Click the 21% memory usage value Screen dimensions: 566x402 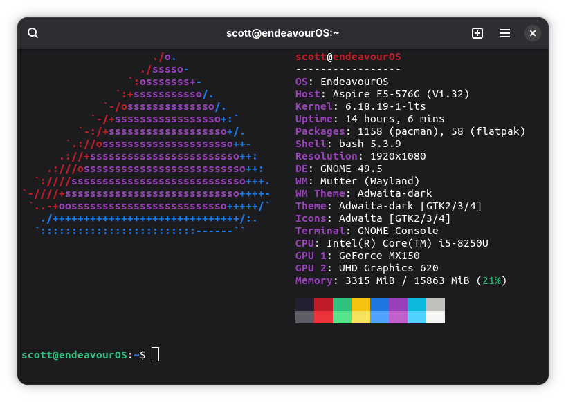click(491, 280)
